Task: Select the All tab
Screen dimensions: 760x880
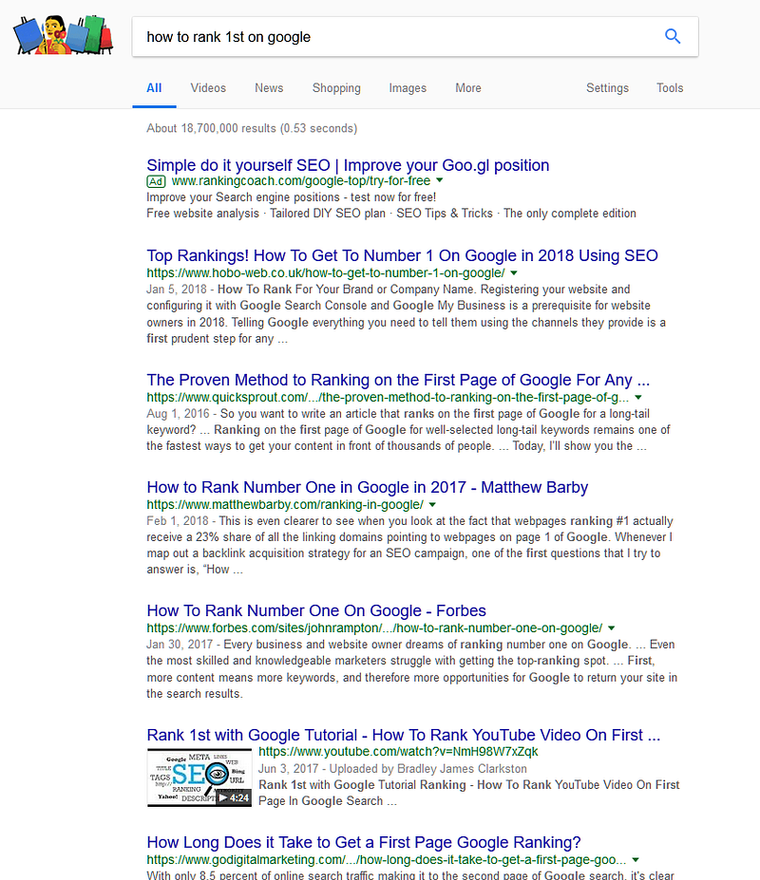Action: (154, 88)
